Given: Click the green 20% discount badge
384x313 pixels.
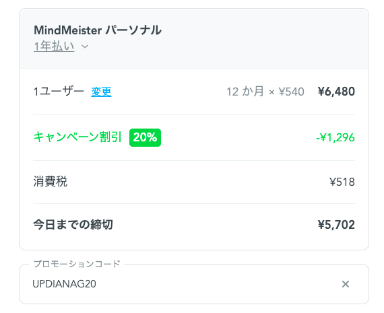Looking at the screenshot, I should click(145, 137).
